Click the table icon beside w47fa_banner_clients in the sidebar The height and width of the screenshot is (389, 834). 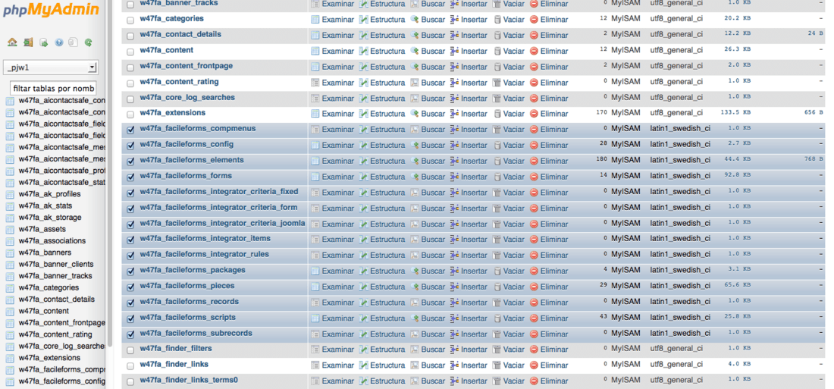point(10,265)
